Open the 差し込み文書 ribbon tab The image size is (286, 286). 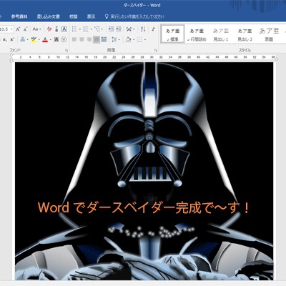pyautogui.click(x=48, y=16)
